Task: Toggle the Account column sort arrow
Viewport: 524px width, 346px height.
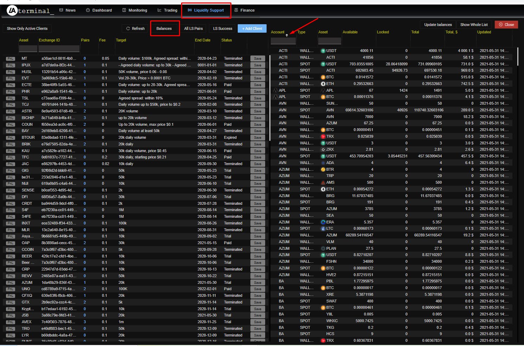Action: pos(287,35)
